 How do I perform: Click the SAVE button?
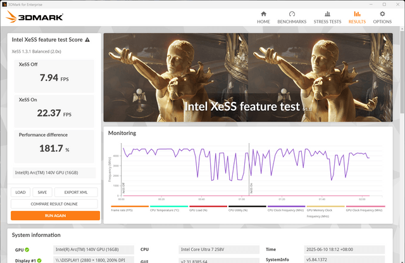click(x=42, y=193)
